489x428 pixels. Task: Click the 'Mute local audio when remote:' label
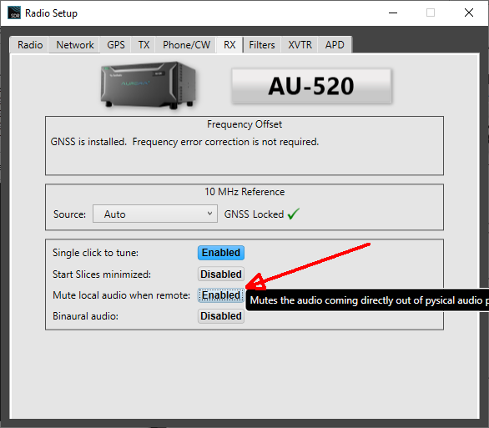pyautogui.click(x=121, y=295)
